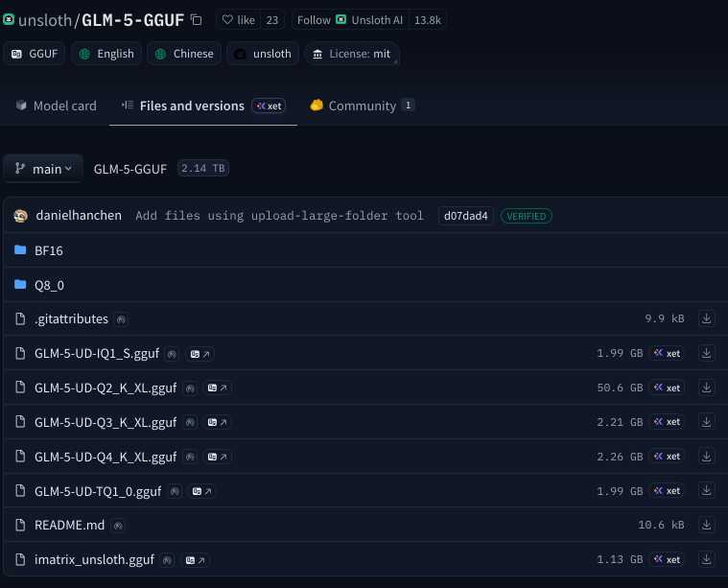The height and width of the screenshot is (588, 728).
Task: Open the GGUF viewer for GLM-5-UD-Q2_K_XL.gguf
Action: click(x=218, y=388)
